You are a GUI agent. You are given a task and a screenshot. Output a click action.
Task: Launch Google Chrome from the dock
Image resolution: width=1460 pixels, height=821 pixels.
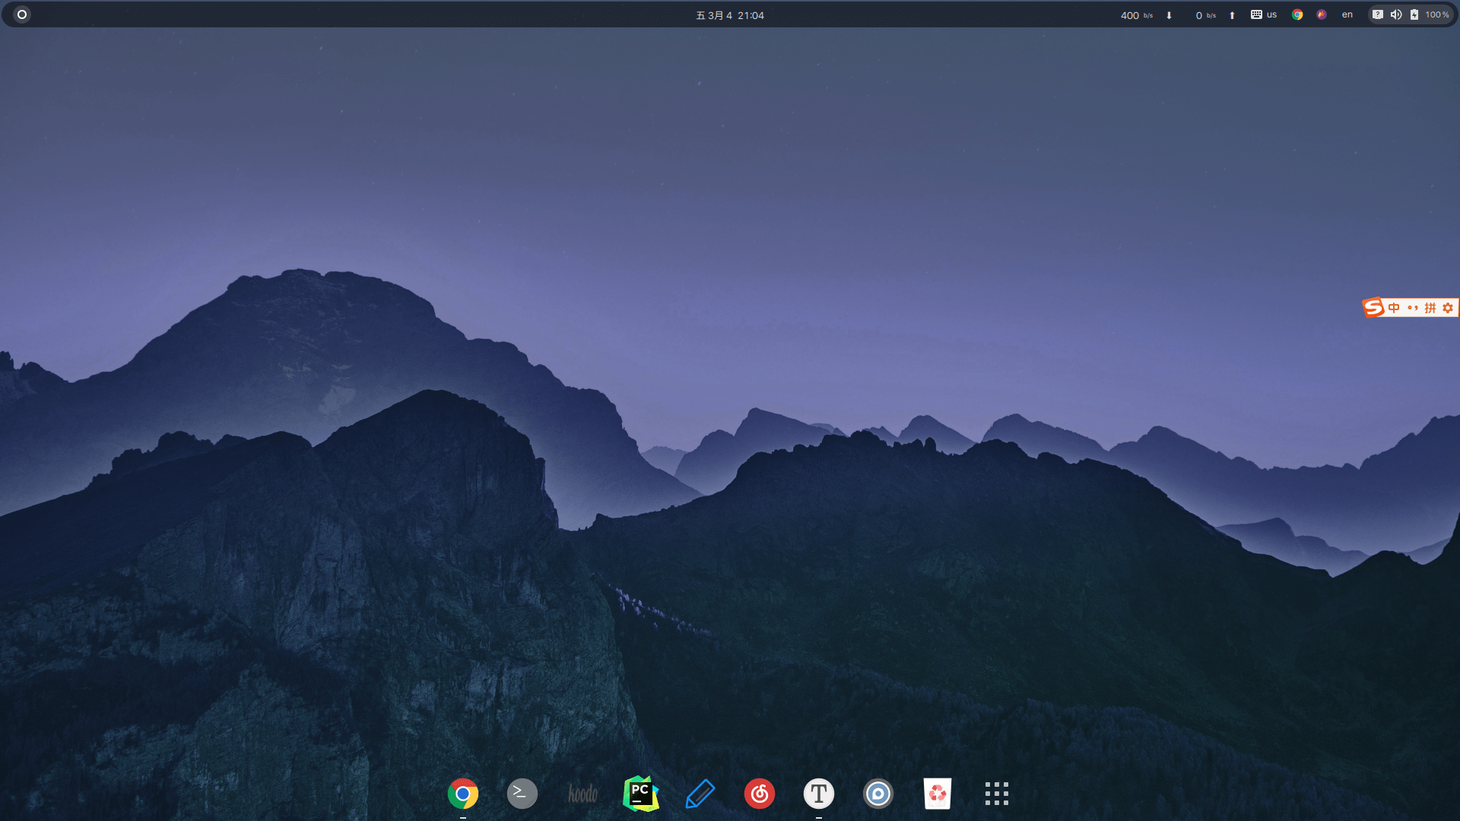point(463,794)
